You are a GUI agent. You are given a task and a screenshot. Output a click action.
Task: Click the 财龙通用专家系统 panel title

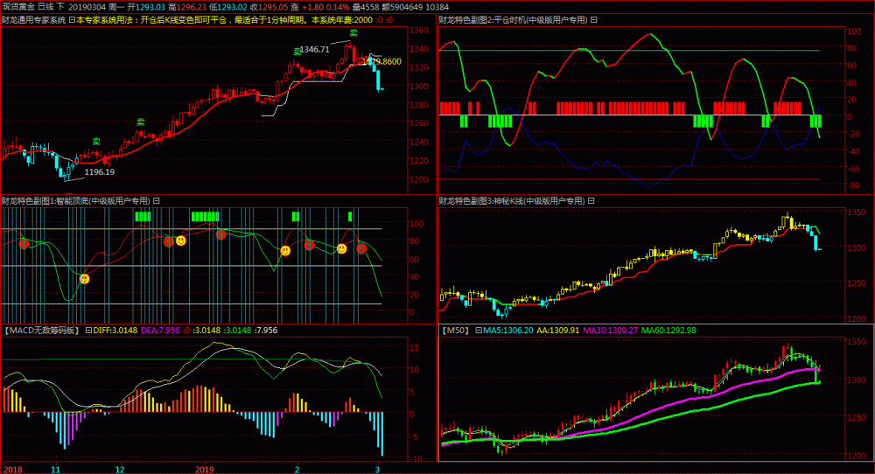(x=33, y=20)
